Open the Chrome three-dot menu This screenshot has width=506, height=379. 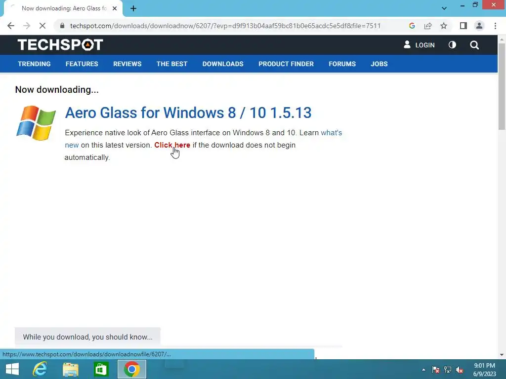coord(495,26)
